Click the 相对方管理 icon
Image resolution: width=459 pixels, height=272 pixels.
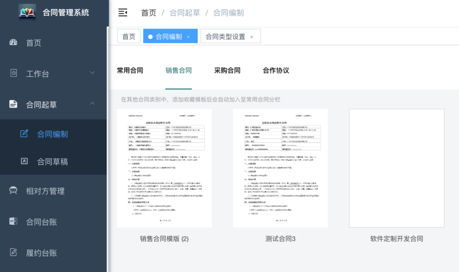(x=13, y=190)
